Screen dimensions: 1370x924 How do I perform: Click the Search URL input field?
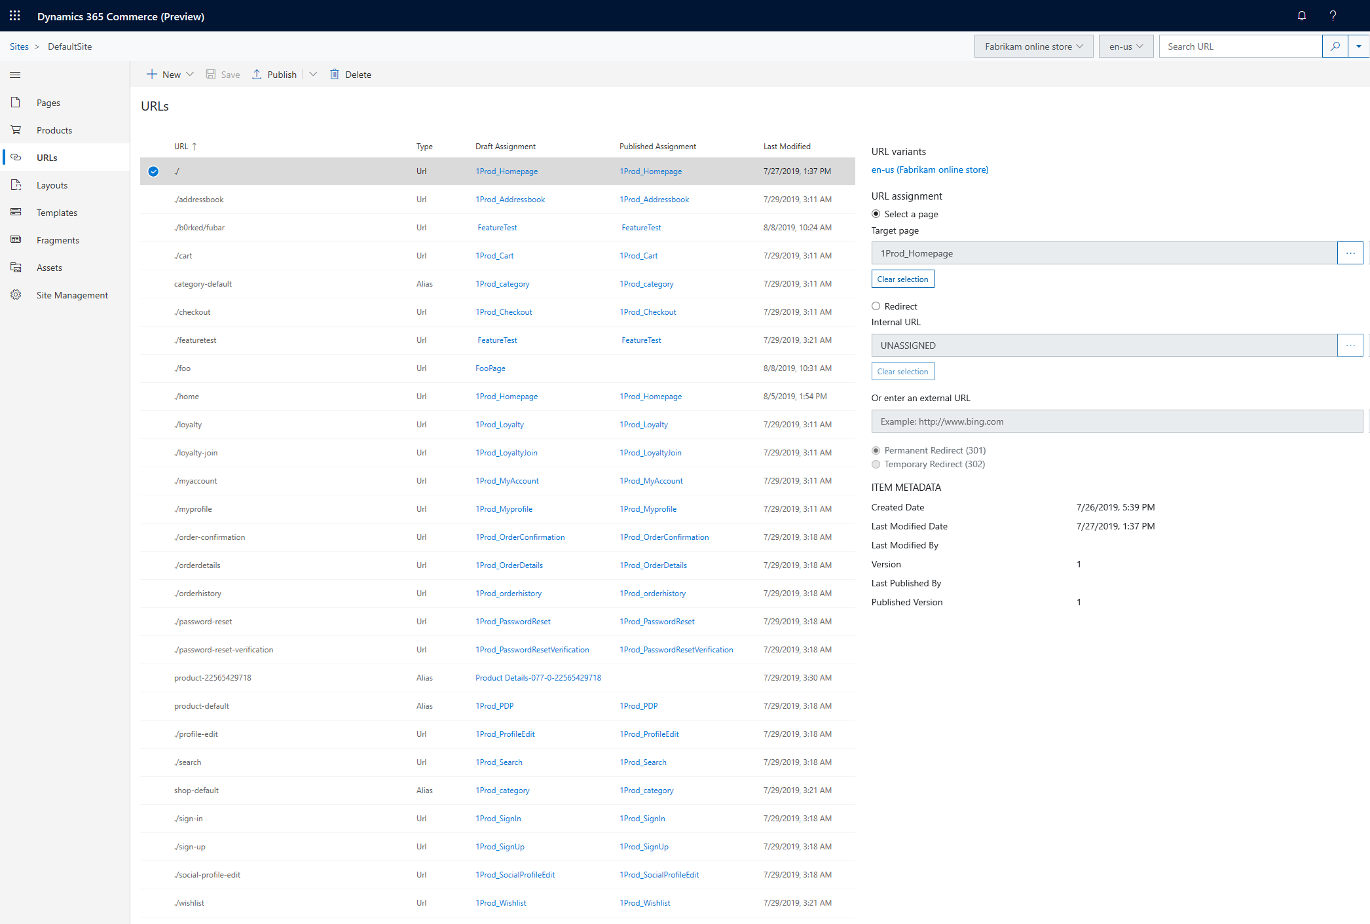click(x=1239, y=46)
